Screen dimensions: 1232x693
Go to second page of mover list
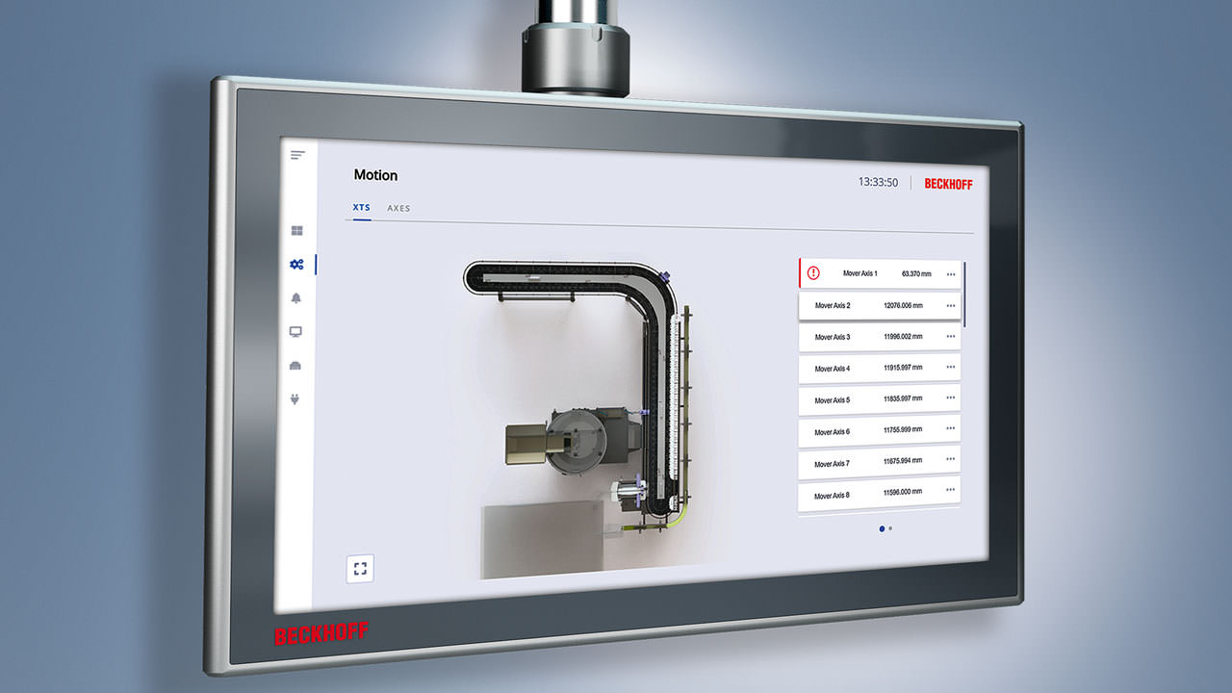(x=891, y=529)
